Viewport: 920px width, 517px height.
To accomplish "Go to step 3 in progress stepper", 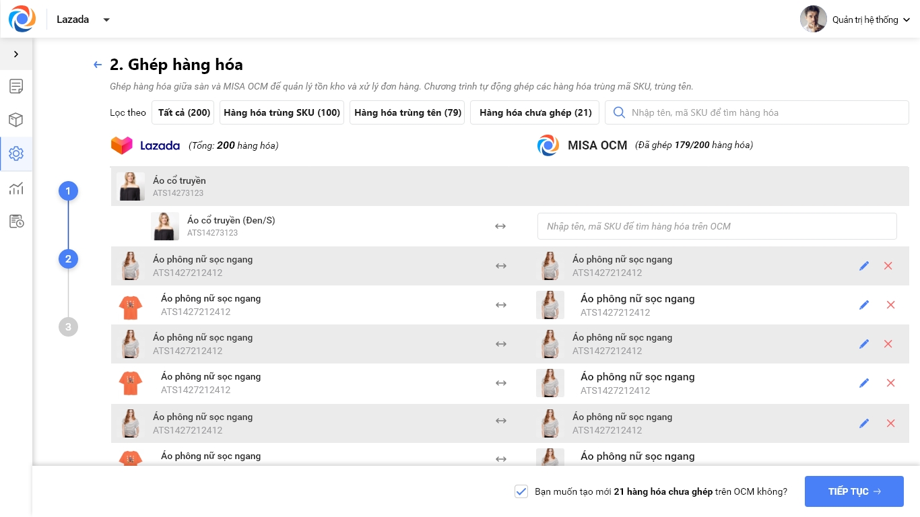I will [68, 327].
